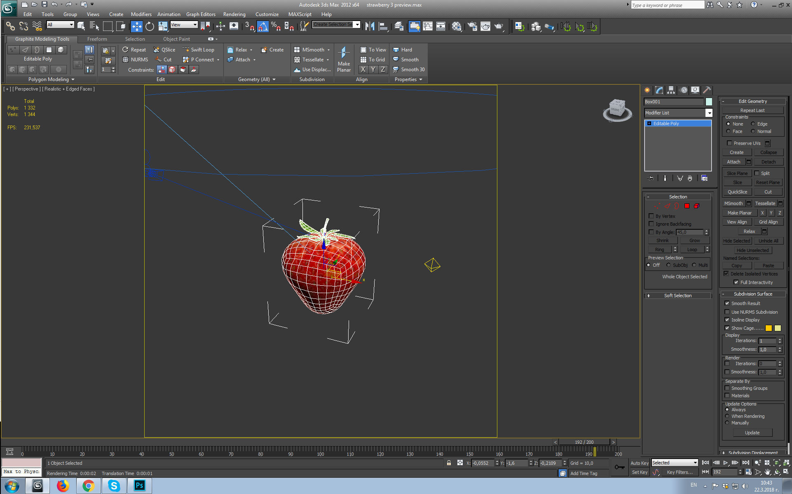Uncheck Delete Isolated Vertices
The height and width of the screenshot is (494, 792).
tap(726, 274)
